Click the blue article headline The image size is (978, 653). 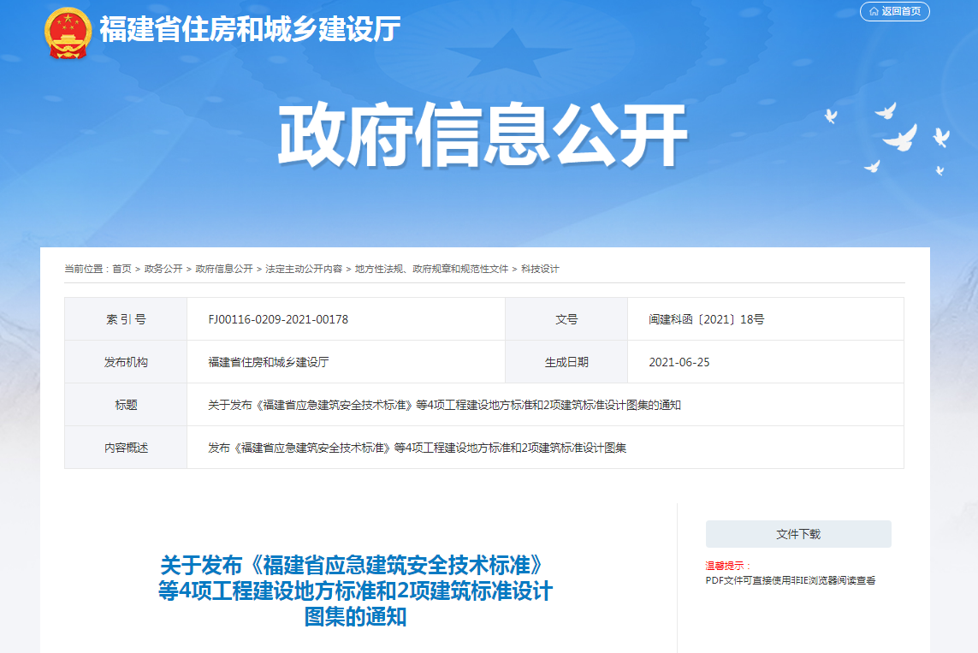click(x=355, y=591)
